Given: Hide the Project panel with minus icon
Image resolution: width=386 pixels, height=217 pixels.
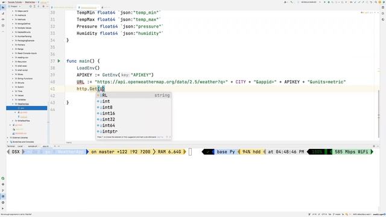Looking at the screenshot, I should point(47,7).
